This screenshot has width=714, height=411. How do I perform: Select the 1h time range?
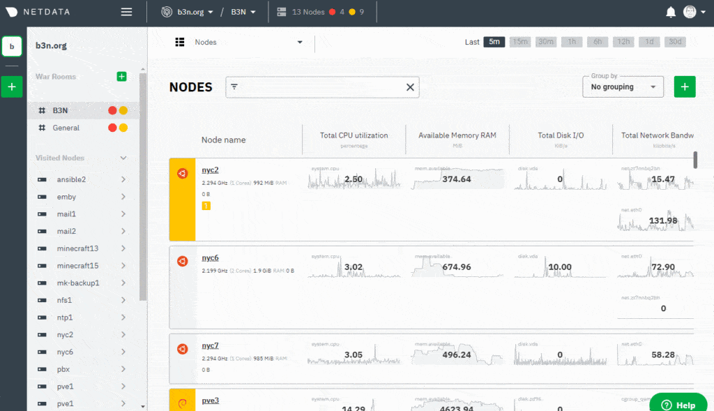tap(572, 42)
